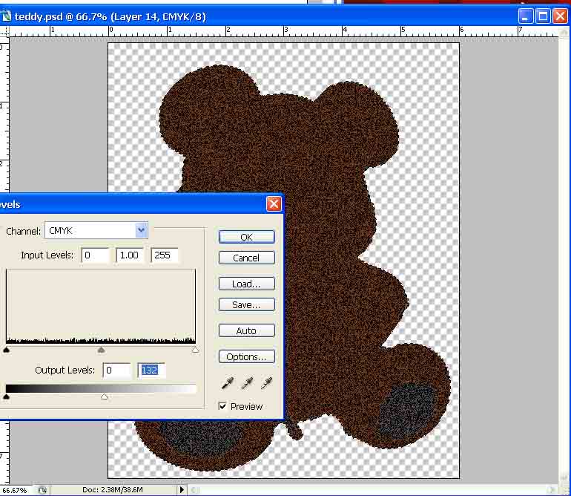The image size is (571, 496).
Task: Click the teddy.psd document icon in title bar
Action: [7, 16]
